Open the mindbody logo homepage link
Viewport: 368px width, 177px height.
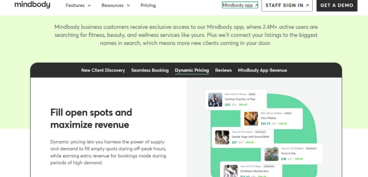click(32, 5)
